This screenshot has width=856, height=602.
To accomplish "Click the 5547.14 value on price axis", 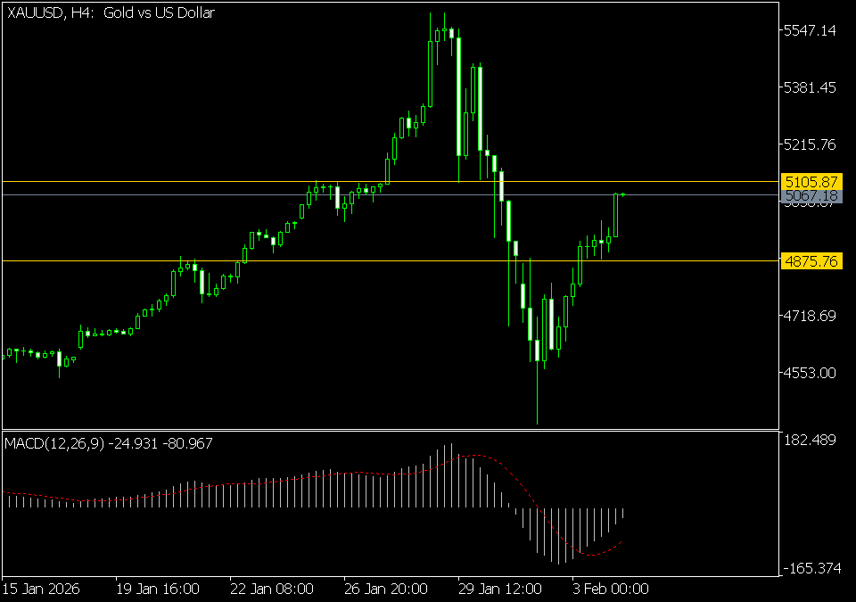I will (x=809, y=30).
